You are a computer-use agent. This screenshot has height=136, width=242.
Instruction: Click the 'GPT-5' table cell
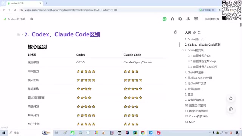[81, 62]
